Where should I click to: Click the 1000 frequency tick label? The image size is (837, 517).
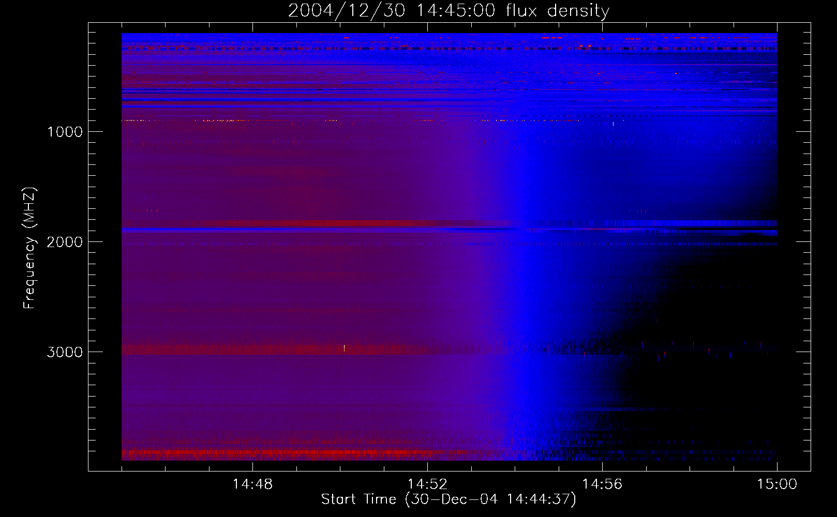tap(65, 132)
